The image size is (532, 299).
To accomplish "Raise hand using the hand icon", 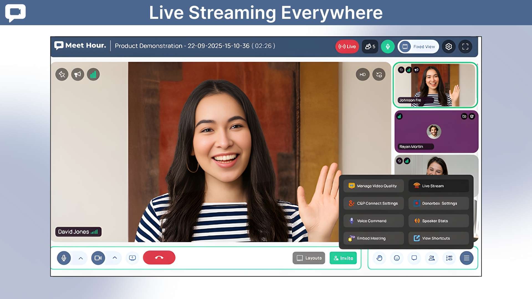I will click(x=380, y=258).
